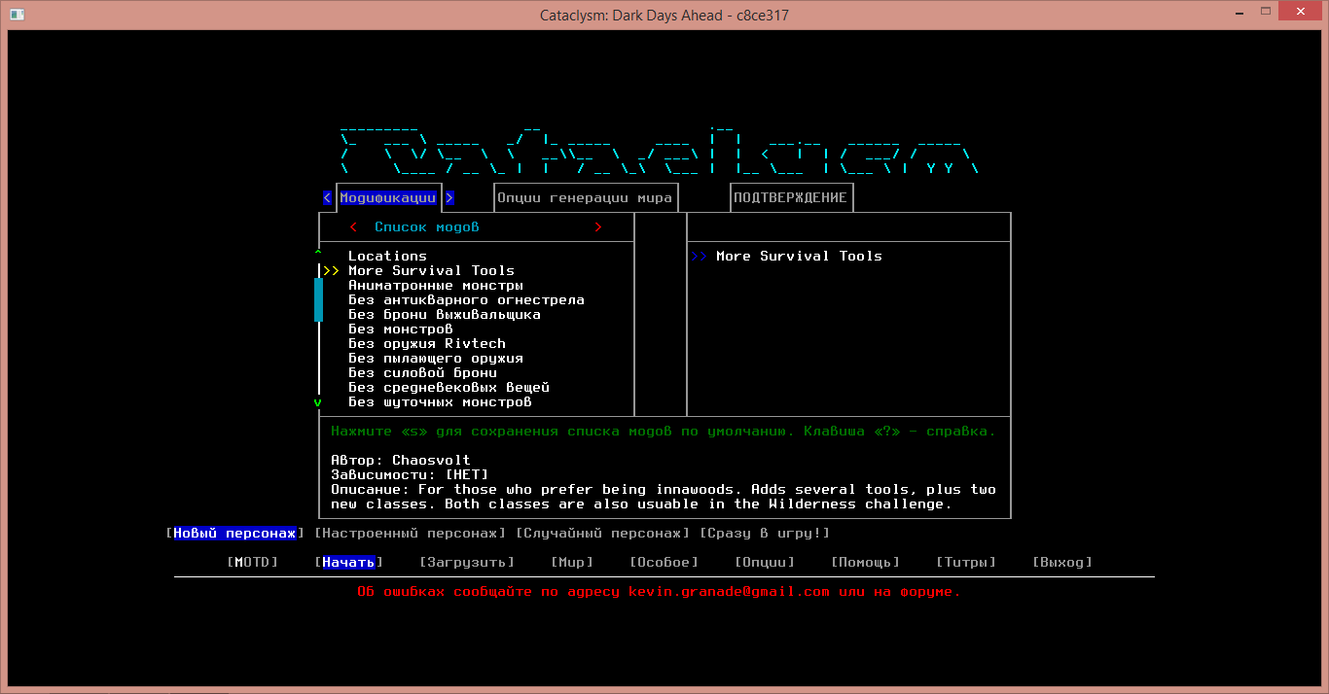Screen dimensions: 1329x694
Task: Select Аниматронные монстры mod
Action: coord(436,285)
